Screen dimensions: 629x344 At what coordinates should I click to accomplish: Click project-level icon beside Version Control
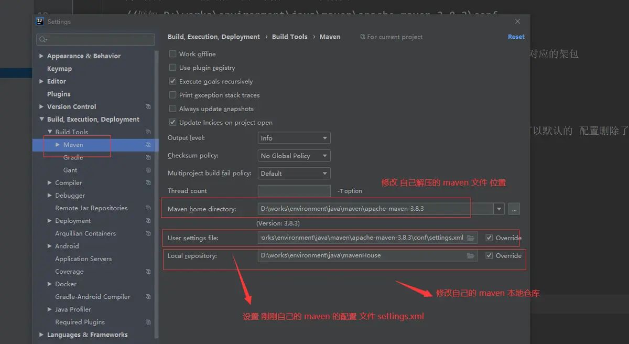(x=148, y=107)
